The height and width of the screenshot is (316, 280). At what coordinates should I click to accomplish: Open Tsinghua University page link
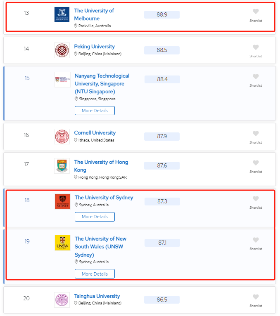(x=97, y=296)
